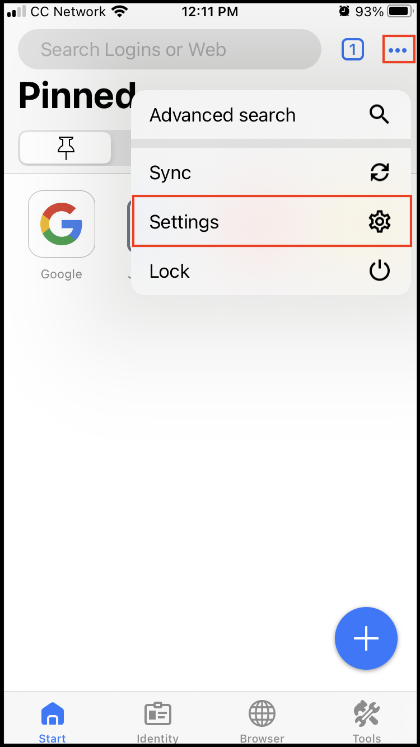The width and height of the screenshot is (420, 747).
Task: Select the Sync label in the menu
Action: coord(170,172)
